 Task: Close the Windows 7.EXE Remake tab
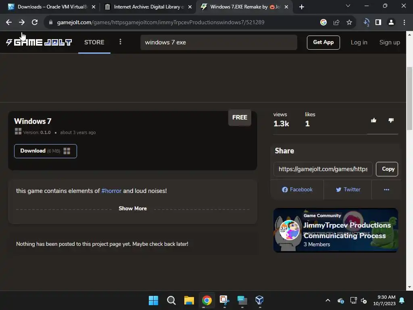point(286,7)
